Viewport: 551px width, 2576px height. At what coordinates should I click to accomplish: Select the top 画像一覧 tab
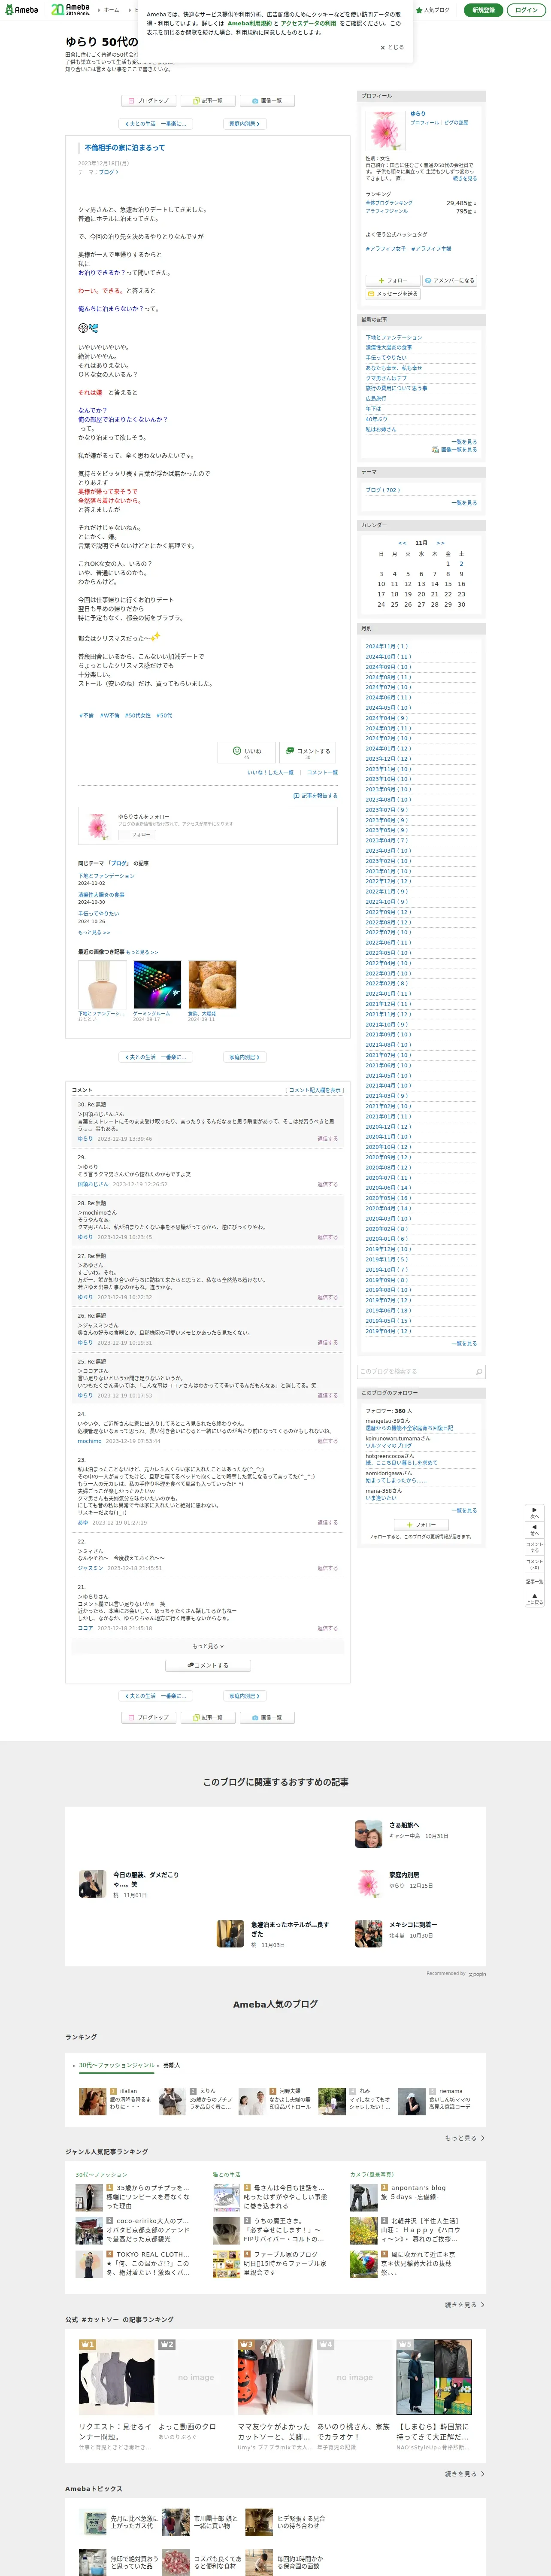click(267, 100)
